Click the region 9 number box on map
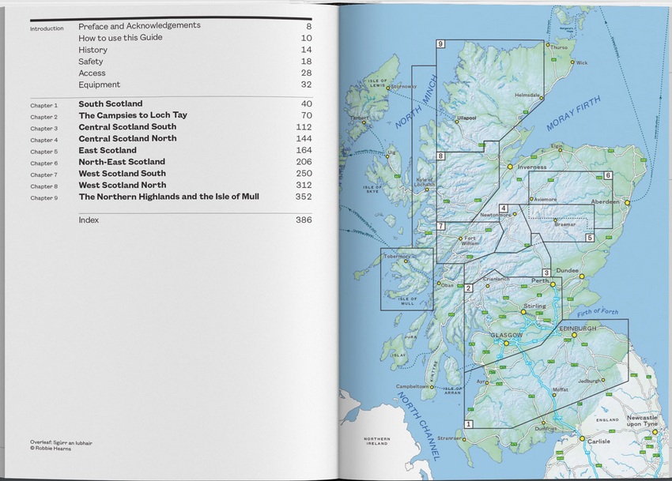Screen dimensions: 672x481 (x=440, y=44)
